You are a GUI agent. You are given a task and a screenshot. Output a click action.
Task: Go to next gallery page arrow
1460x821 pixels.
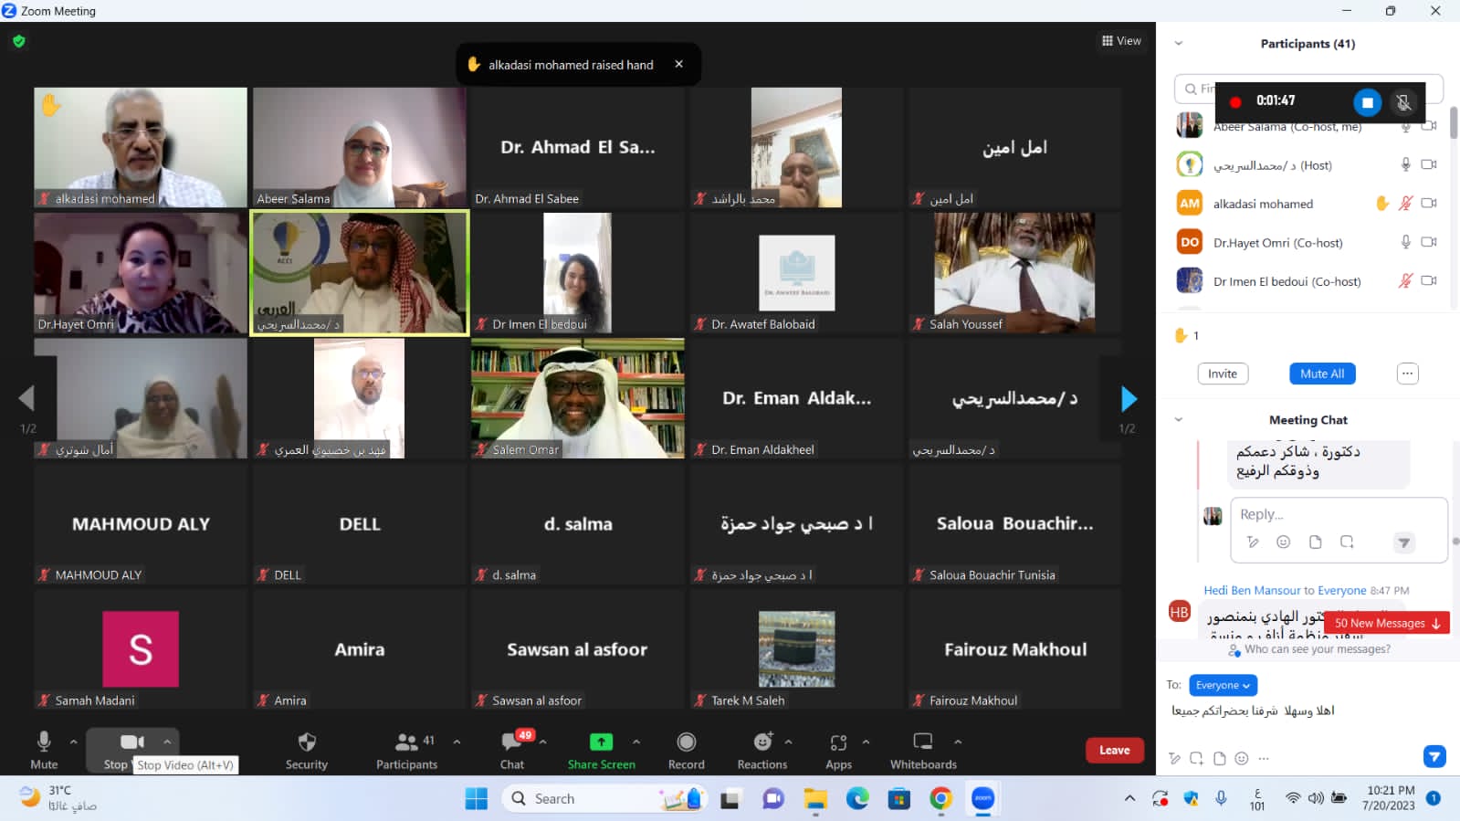(1129, 399)
